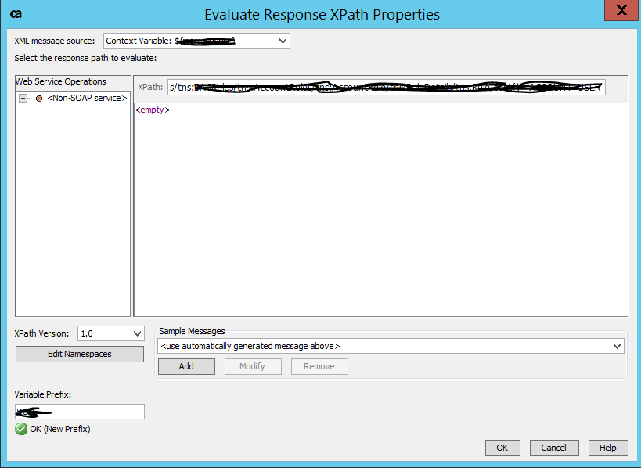641x468 pixels.
Task: Open the XPath Version dropdown
Action: pyautogui.click(x=110, y=333)
